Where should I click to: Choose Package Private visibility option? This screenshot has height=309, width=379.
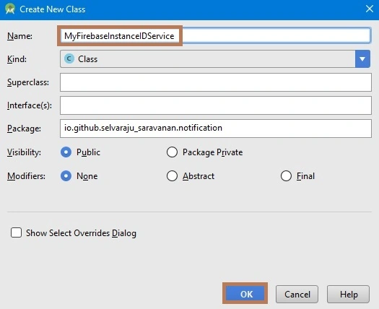point(172,152)
